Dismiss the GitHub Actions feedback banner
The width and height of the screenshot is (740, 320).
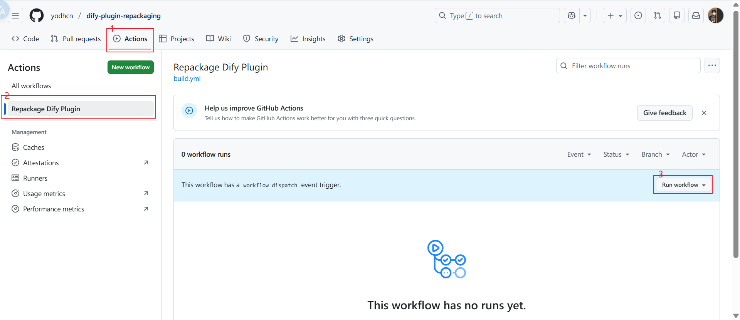point(704,113)
